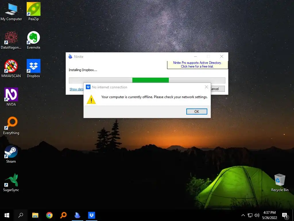The height and width of the screenshot is (221, 294).
Task: Open the Windows Start menu
Action: 7,215
